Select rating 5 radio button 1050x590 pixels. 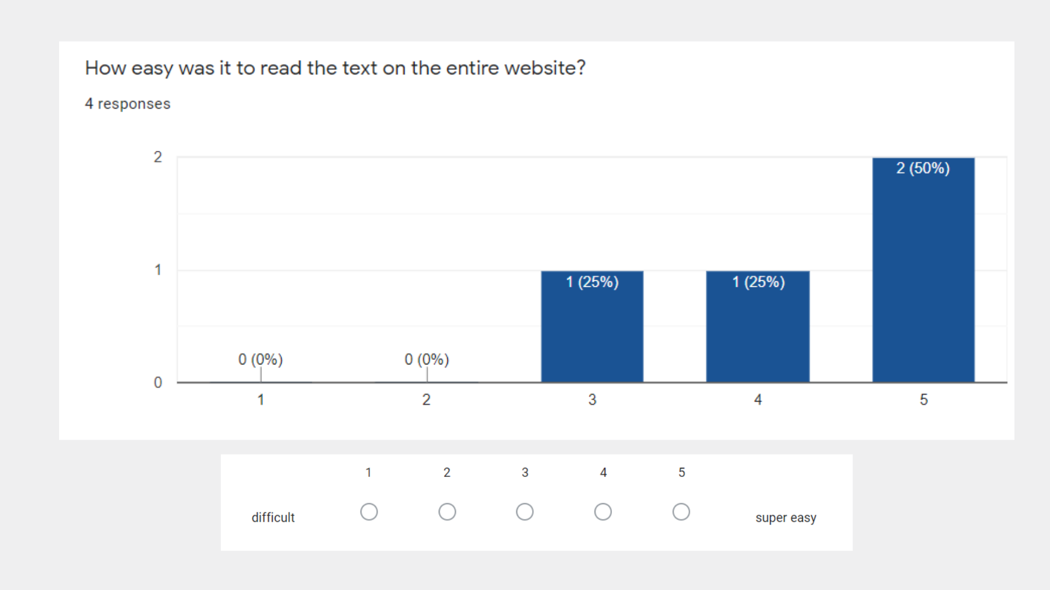(681, 512)
